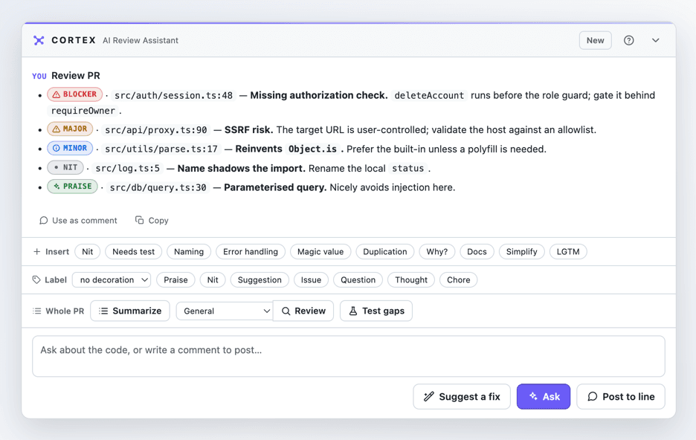
Task: Open src/auth/session.ts:48 file reference
Action: [x=173, y=95]
